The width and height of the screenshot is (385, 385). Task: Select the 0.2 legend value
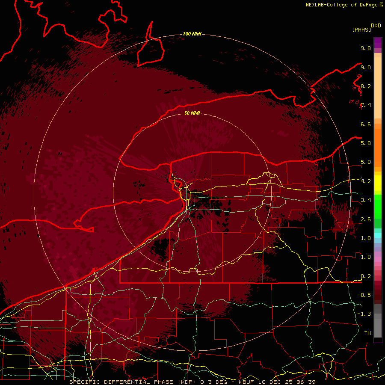366,276
